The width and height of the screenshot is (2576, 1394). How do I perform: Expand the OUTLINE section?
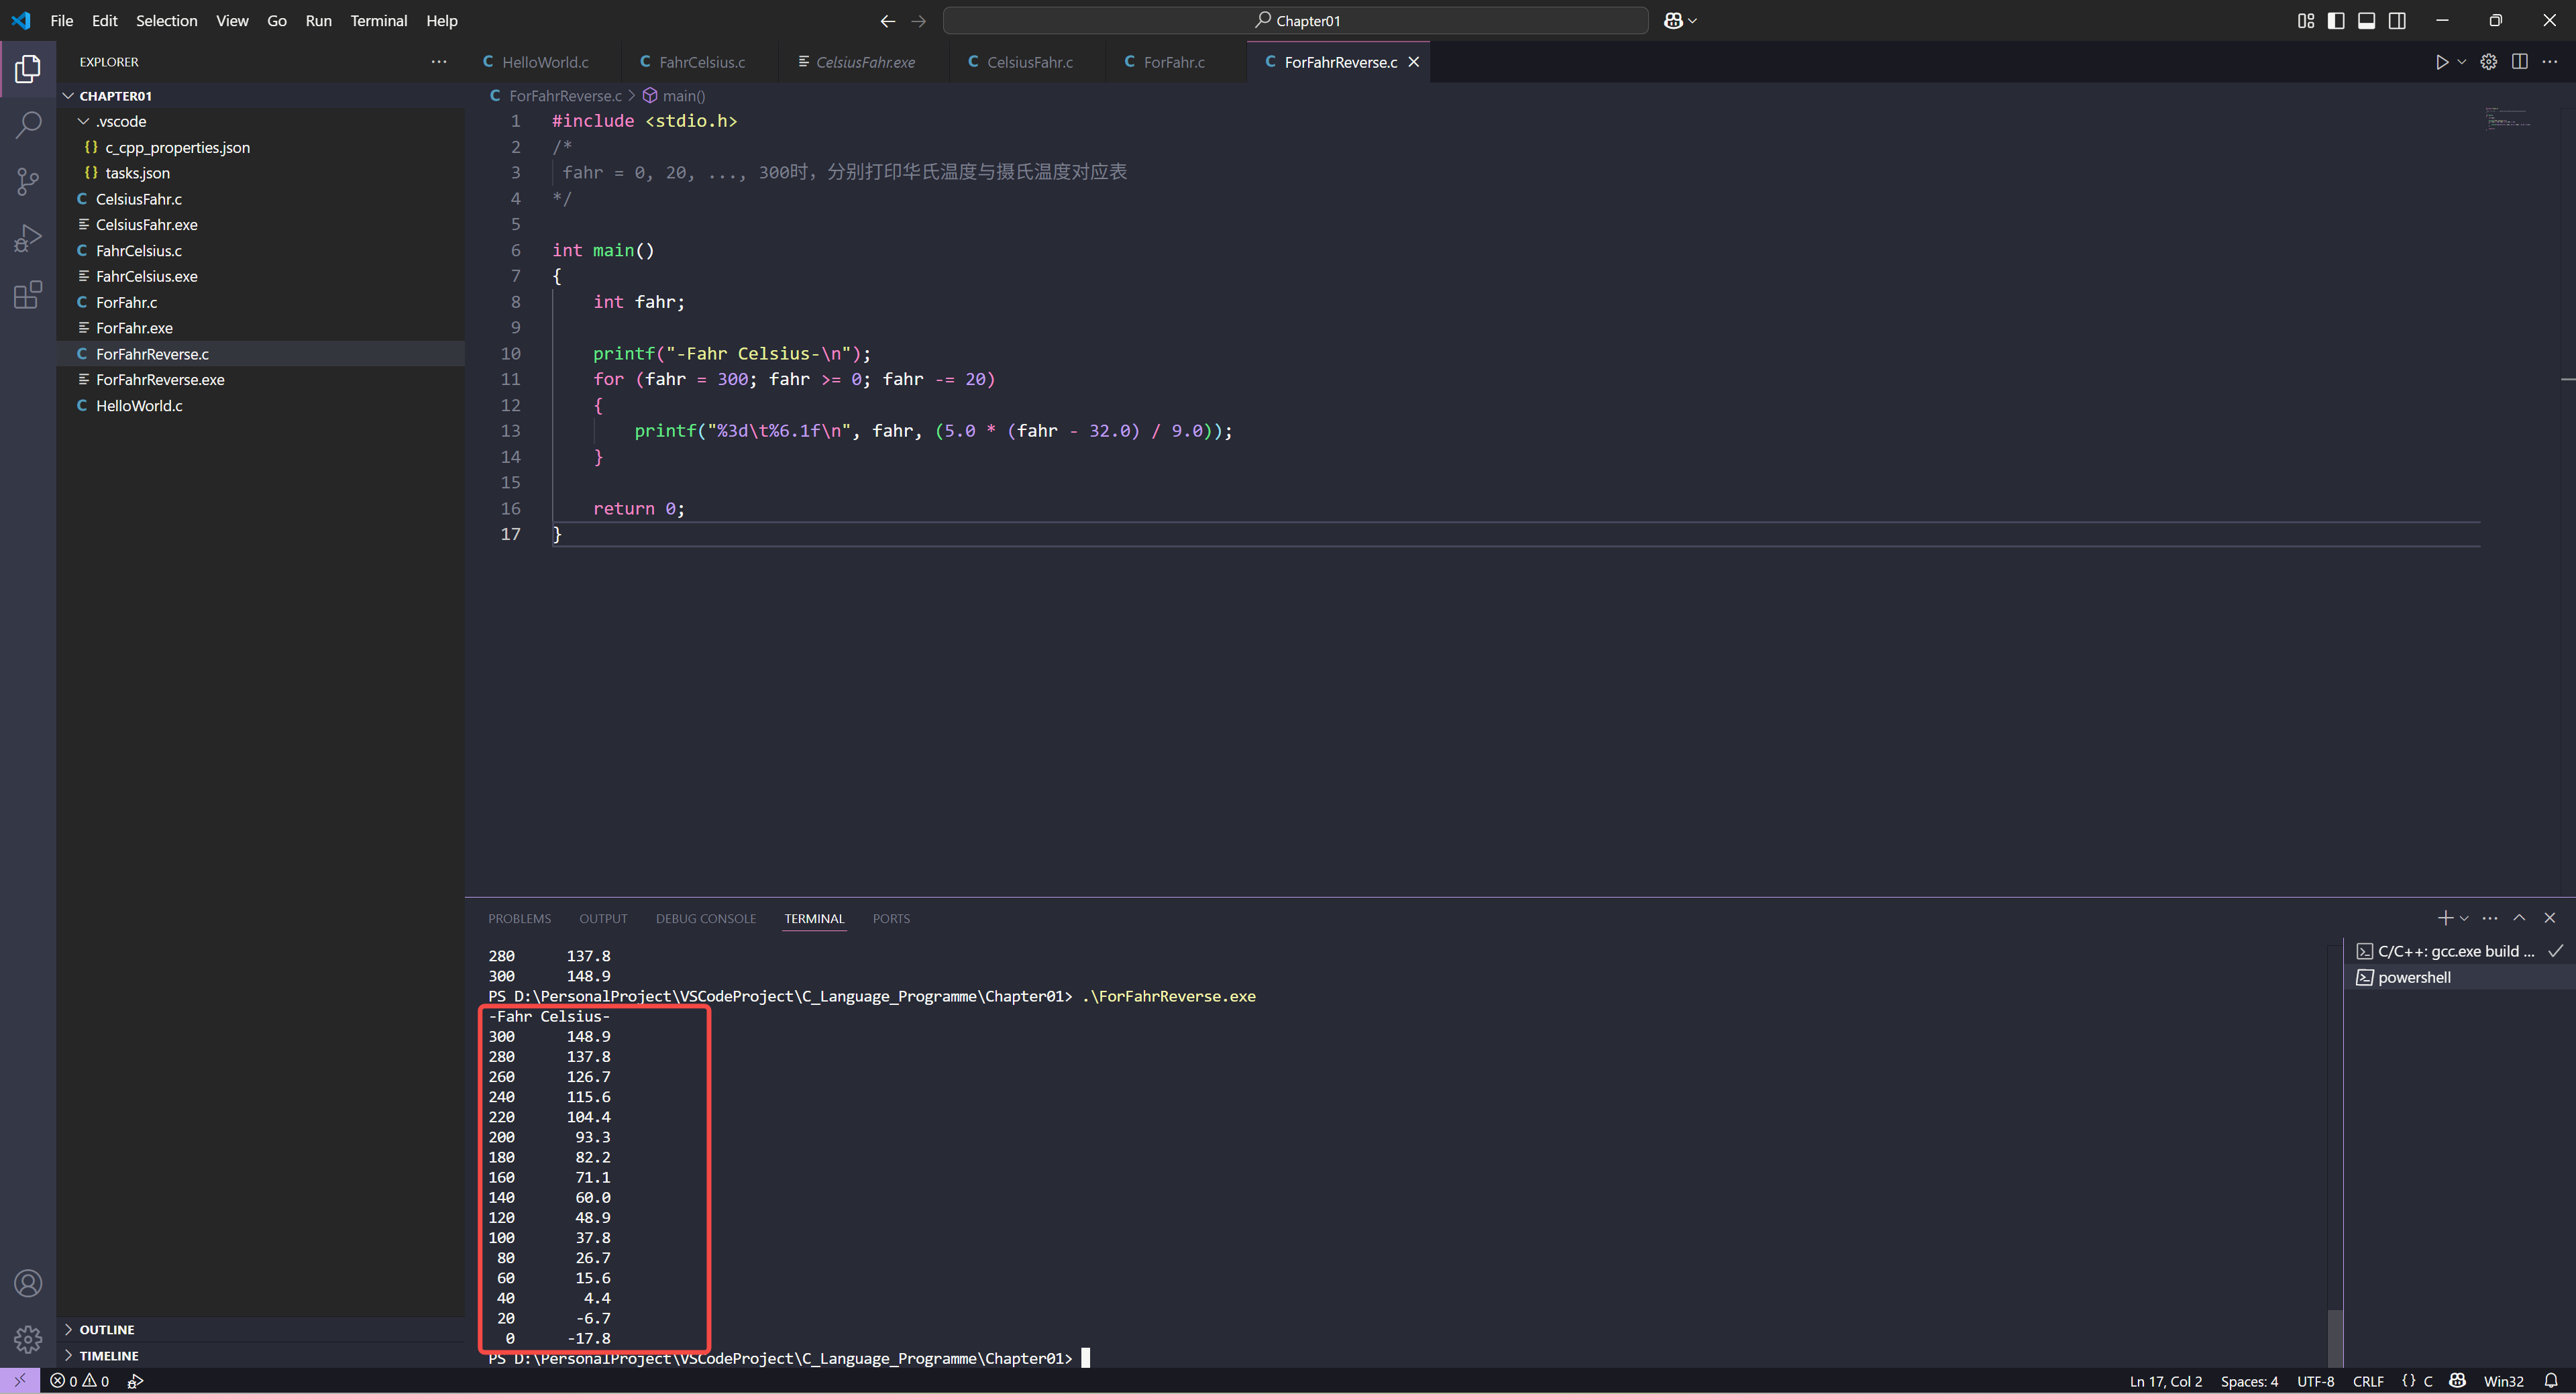(x=106, y=1329)
